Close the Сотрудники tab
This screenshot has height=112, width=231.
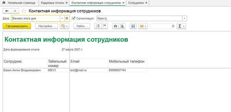pos(146,3)
